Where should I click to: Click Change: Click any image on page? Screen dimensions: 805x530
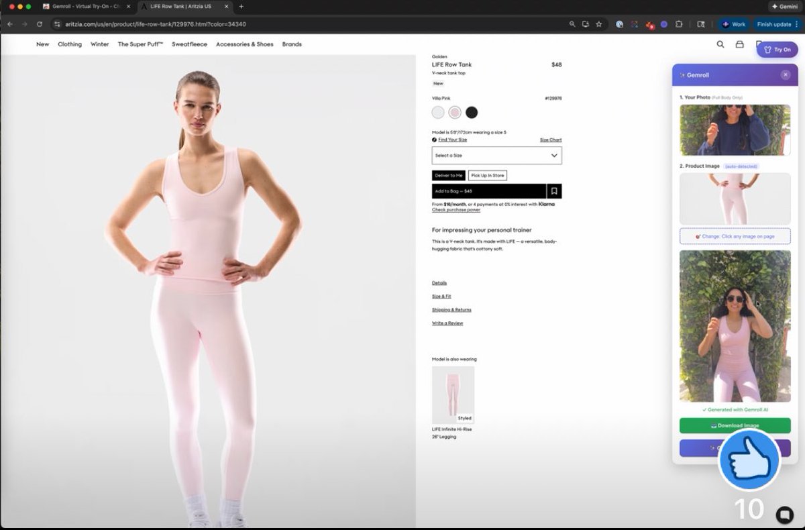(x=735, y=236)
